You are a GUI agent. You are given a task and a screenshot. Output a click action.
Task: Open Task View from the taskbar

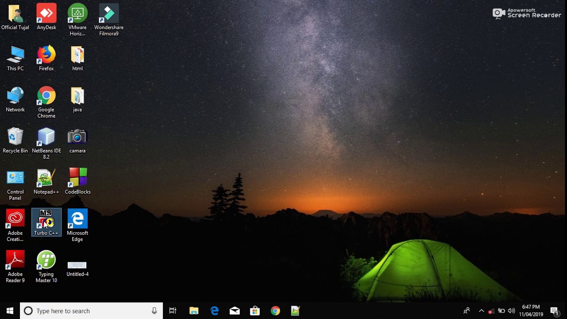pyautogui.click(x=173, y=311)
